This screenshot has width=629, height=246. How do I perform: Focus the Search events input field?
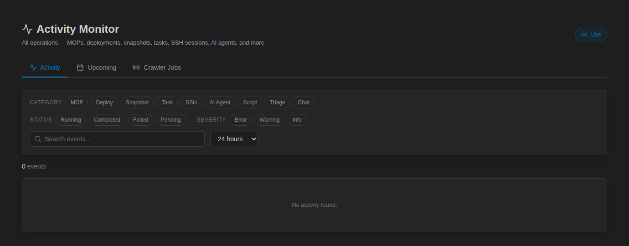(117, 139)
